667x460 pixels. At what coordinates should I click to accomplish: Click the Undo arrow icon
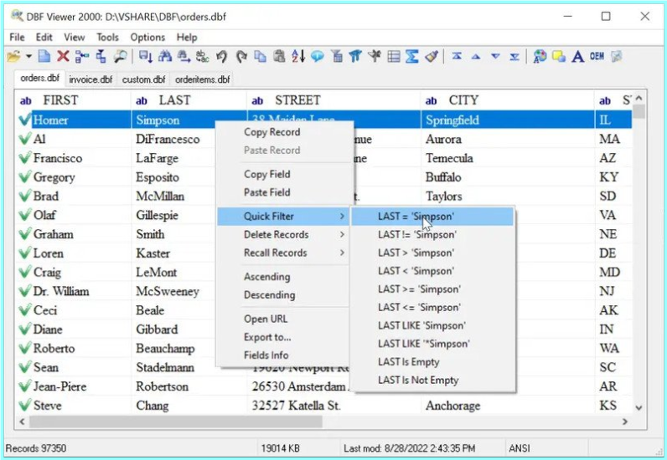(x=221, y=56)
